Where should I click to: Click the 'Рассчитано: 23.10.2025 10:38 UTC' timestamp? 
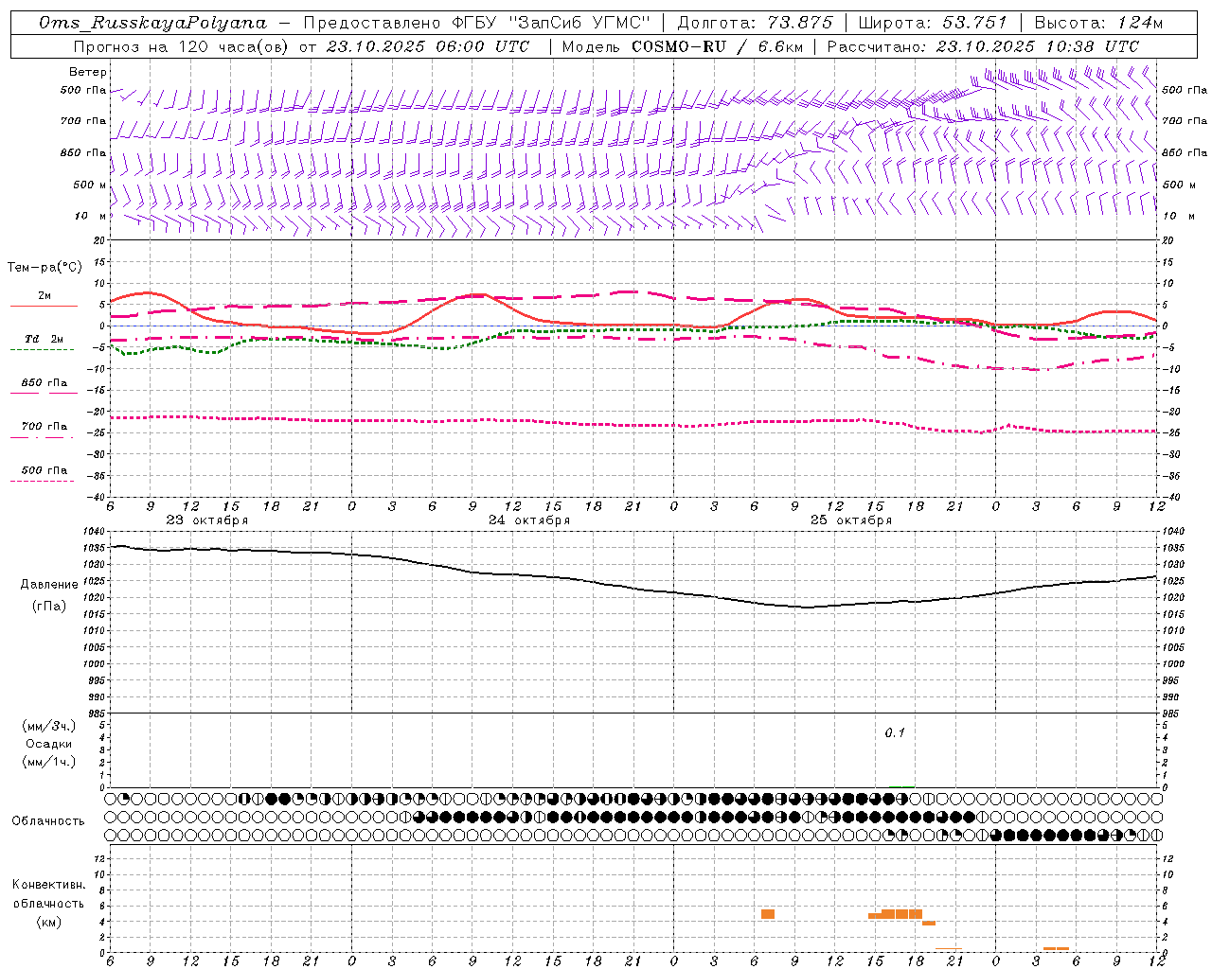(x=983, y=46)
